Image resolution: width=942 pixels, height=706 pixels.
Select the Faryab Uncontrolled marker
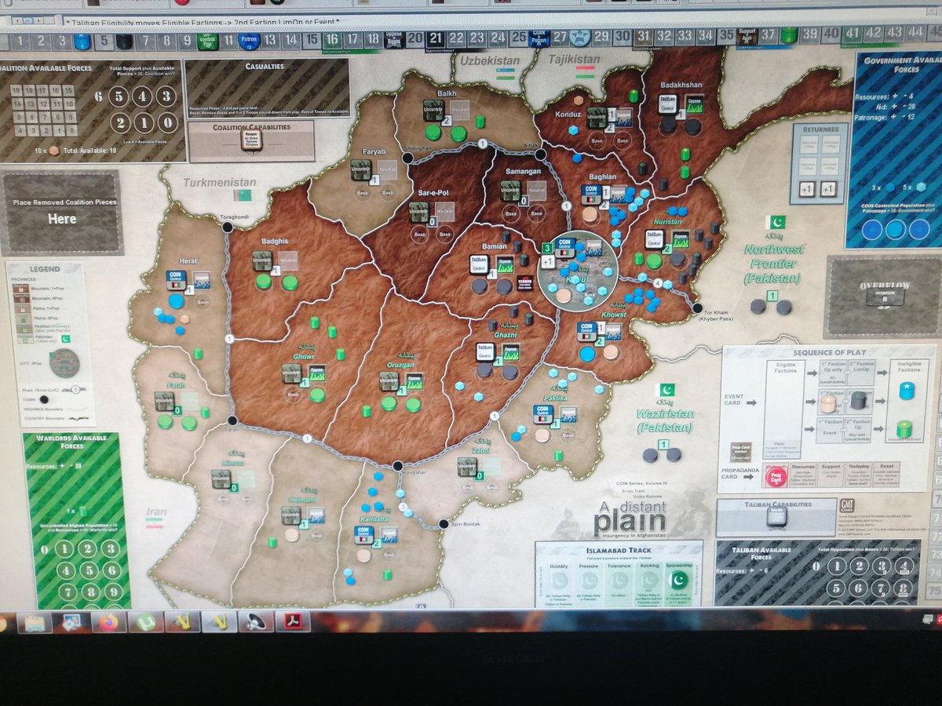click(x=360, y=169)
